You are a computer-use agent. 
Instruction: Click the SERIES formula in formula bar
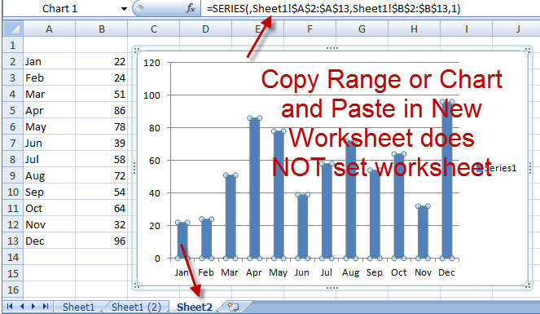click(333, 9)
